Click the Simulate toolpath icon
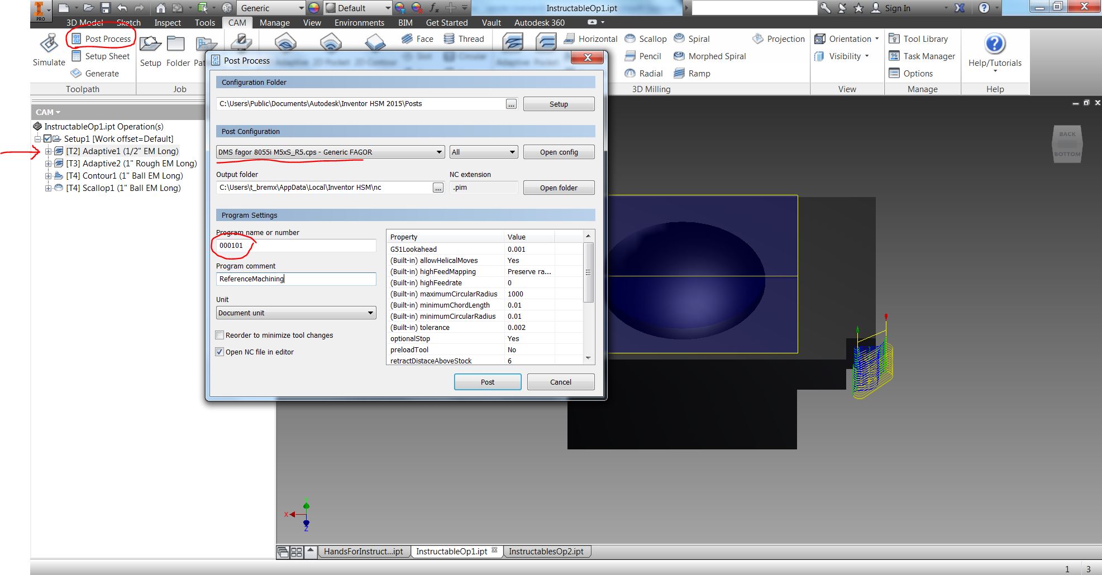Screen dimensions: 1102x575 click(49, 50)
